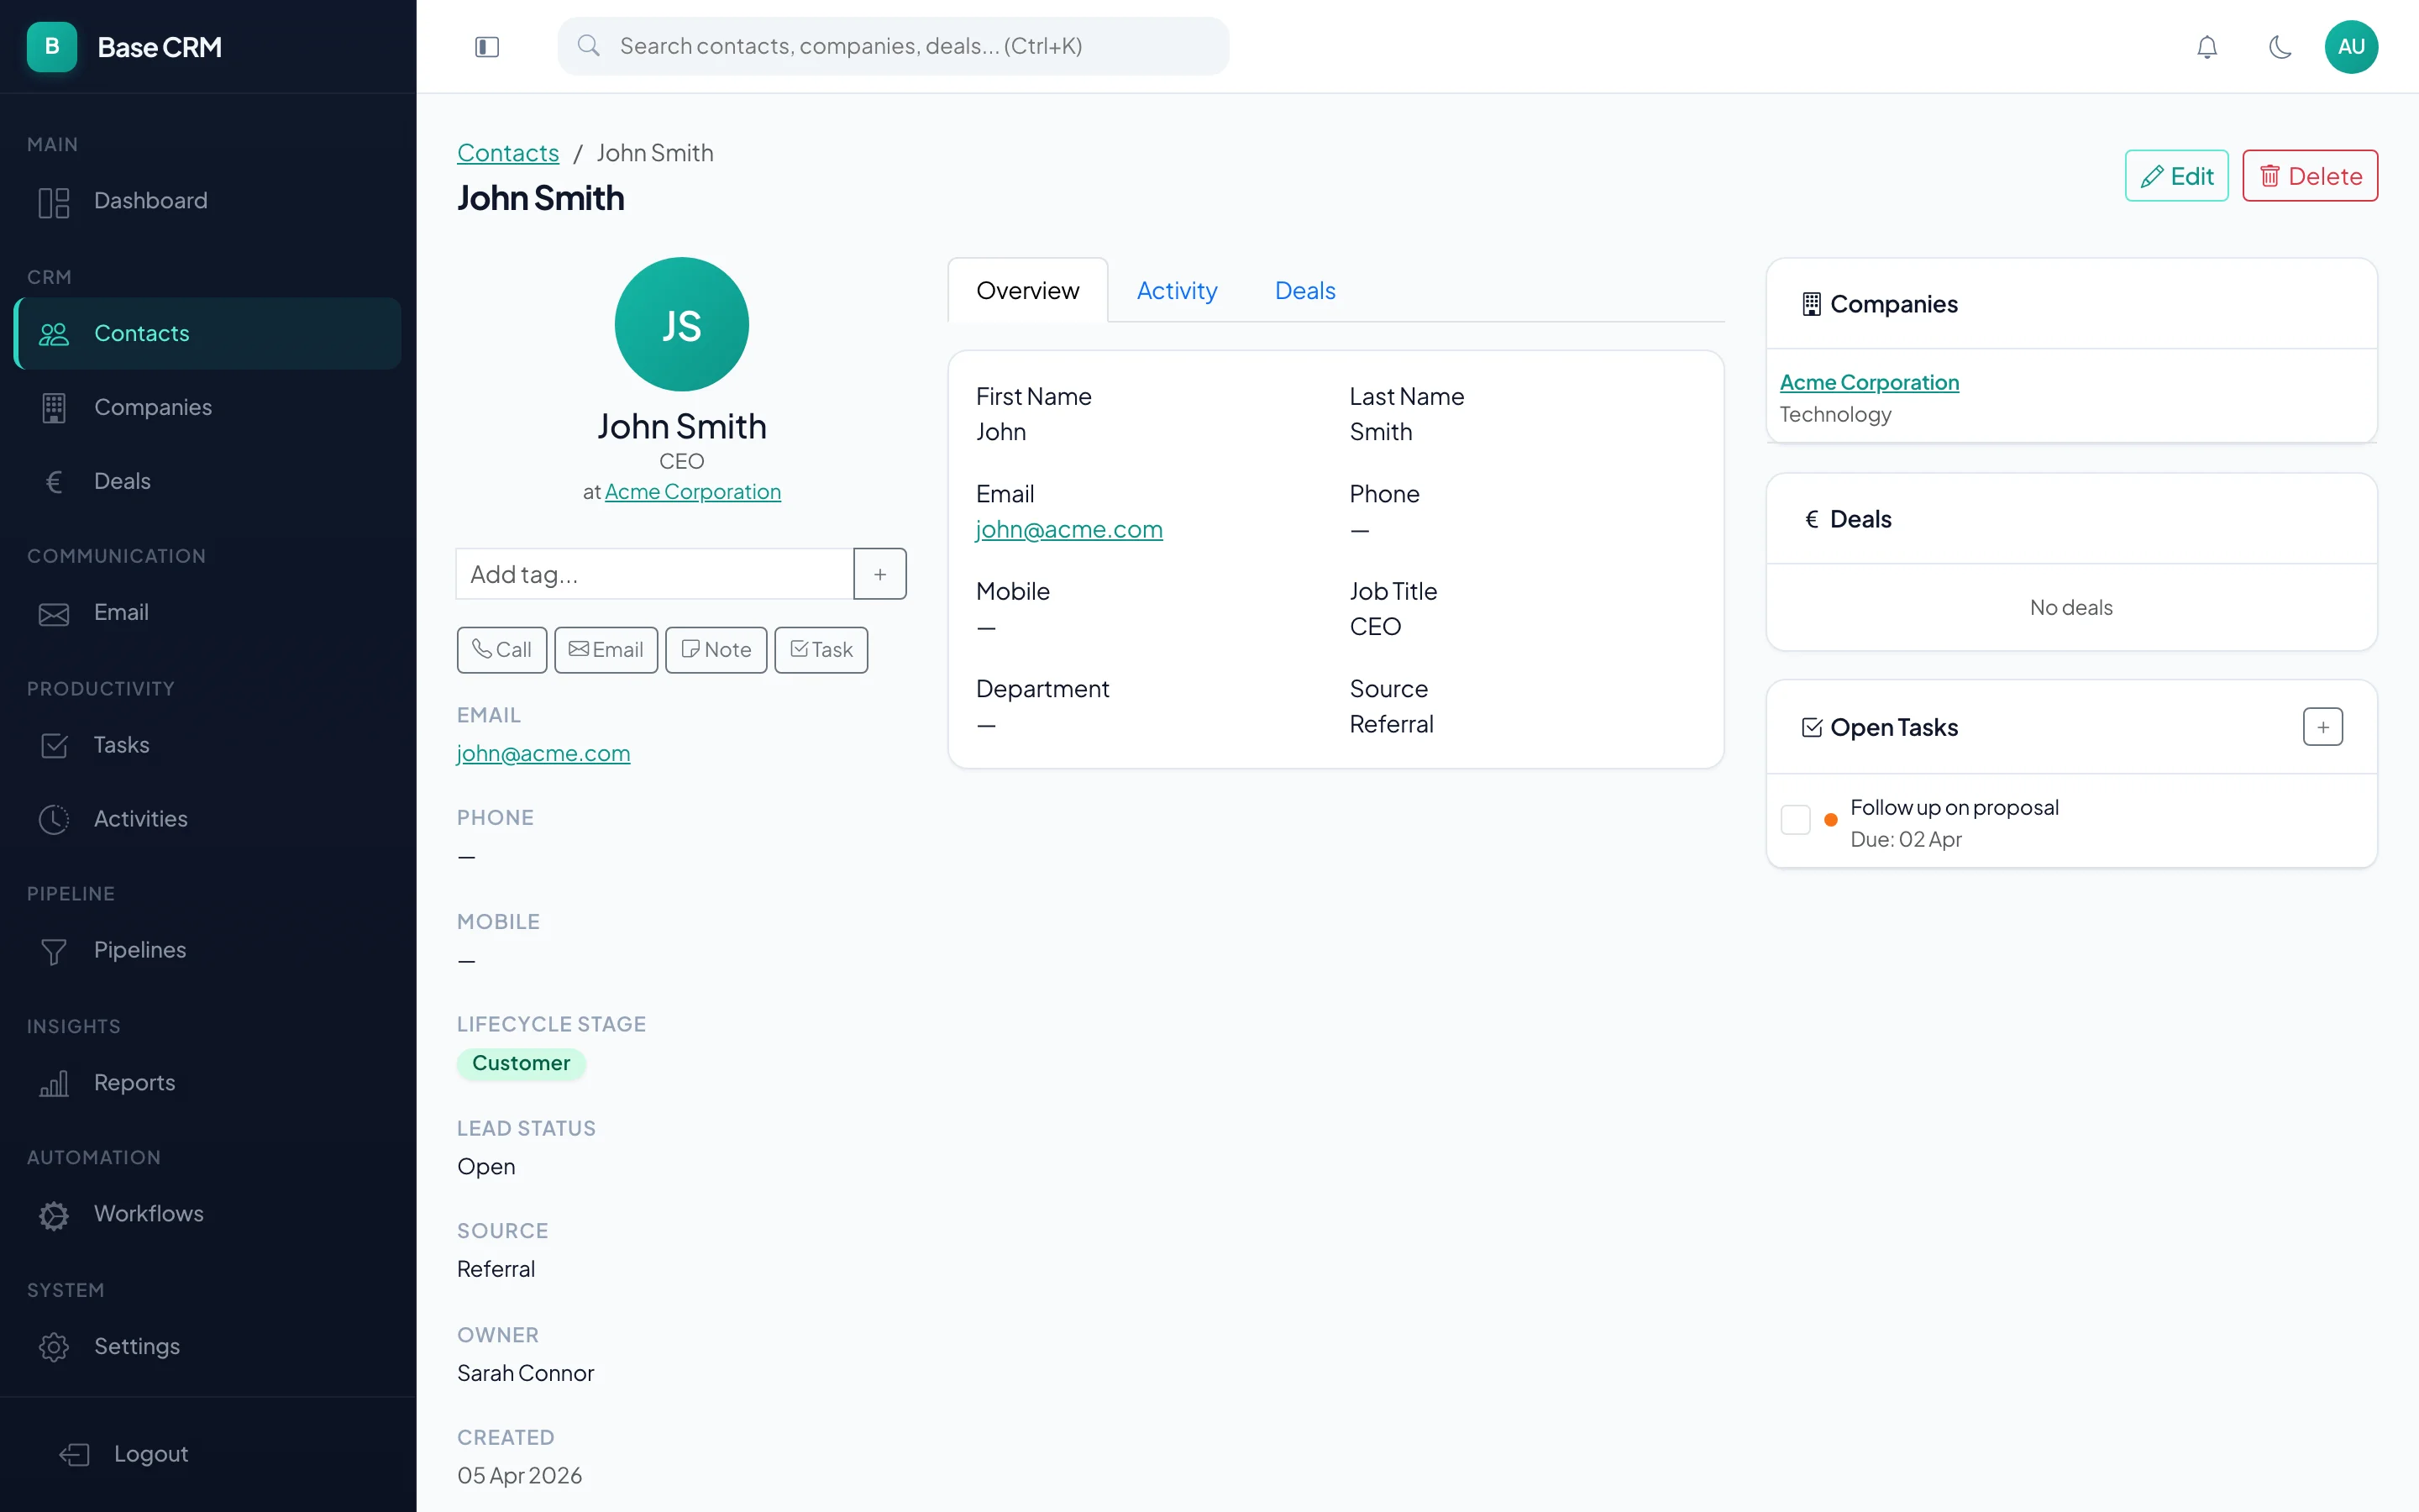Open Activities in the sidebar
The width and height of the screenshot is (2419, 1512).
(140, 818)
